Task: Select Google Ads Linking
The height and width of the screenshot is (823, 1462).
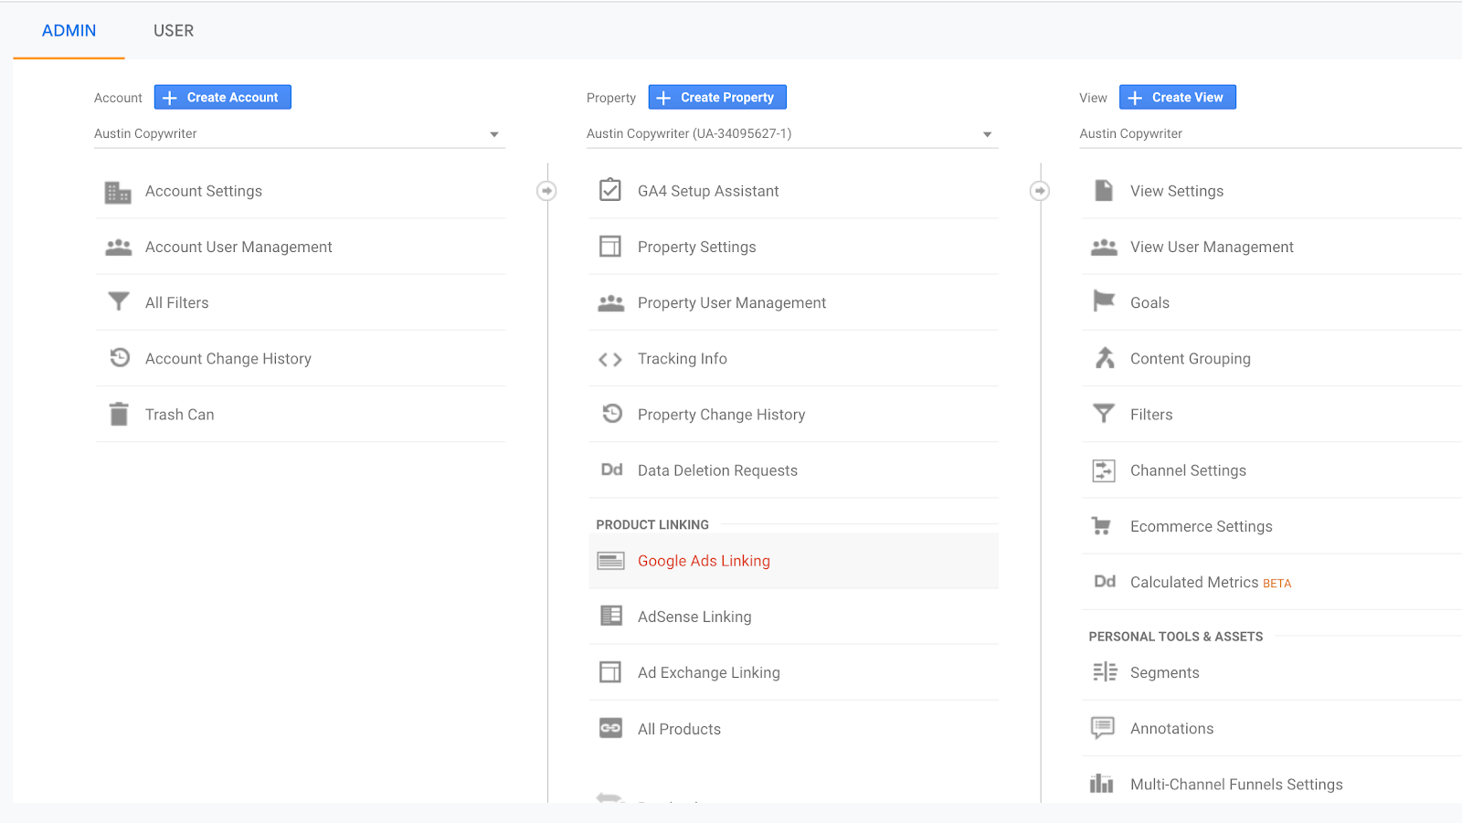Action: (793, 561)
